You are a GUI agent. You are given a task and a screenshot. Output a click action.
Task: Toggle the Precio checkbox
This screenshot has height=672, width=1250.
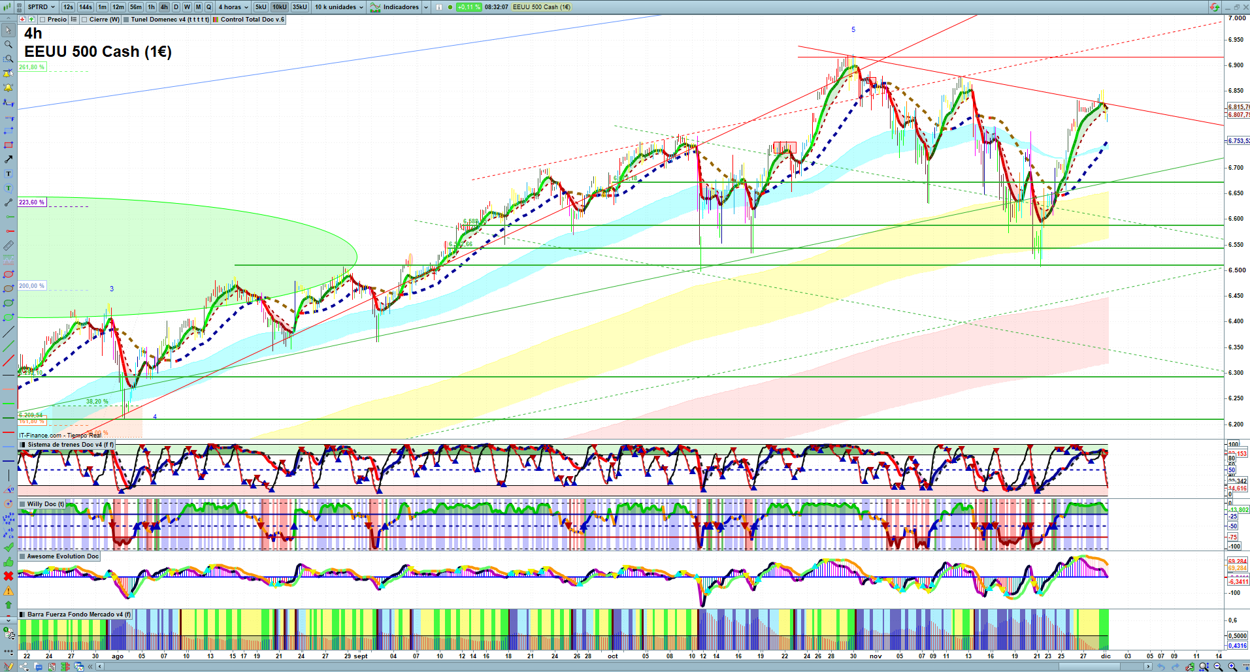pos(42,20)
